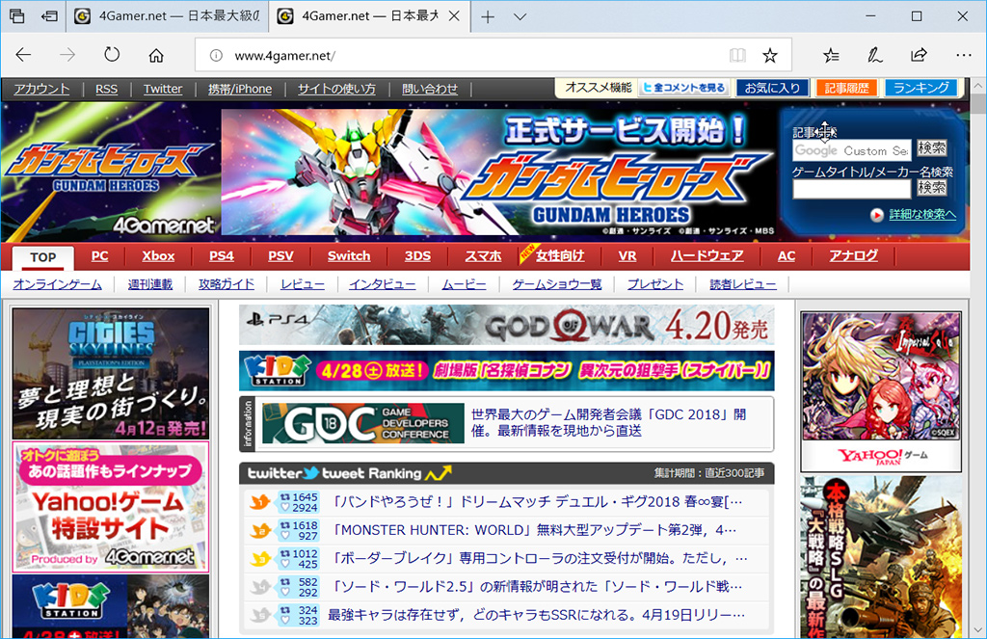Open the レビュー sub-menu link
Image resolution: width=987 pixels, height=639 pixels.
(x=302, y=284)
